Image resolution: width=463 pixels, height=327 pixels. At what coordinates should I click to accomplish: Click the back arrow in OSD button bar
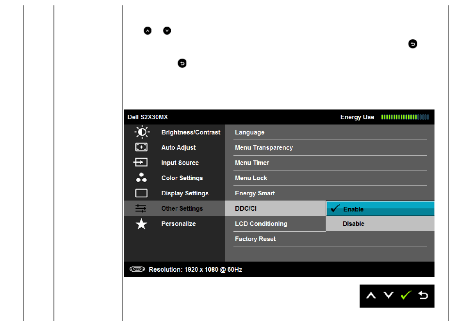point(423,295)
